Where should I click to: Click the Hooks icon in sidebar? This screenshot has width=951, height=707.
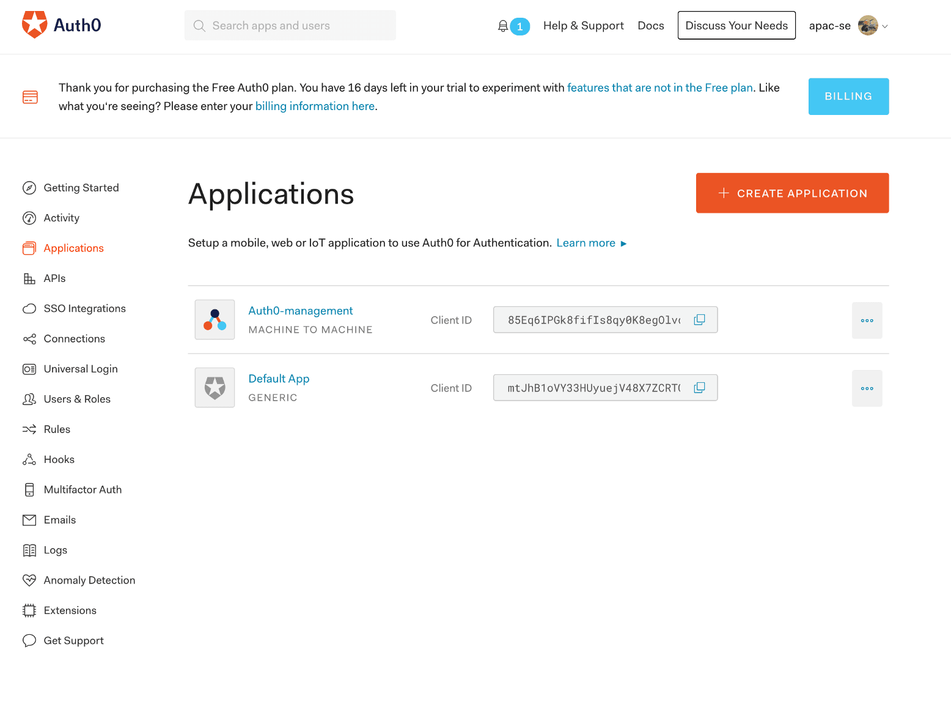pos(29,459)
